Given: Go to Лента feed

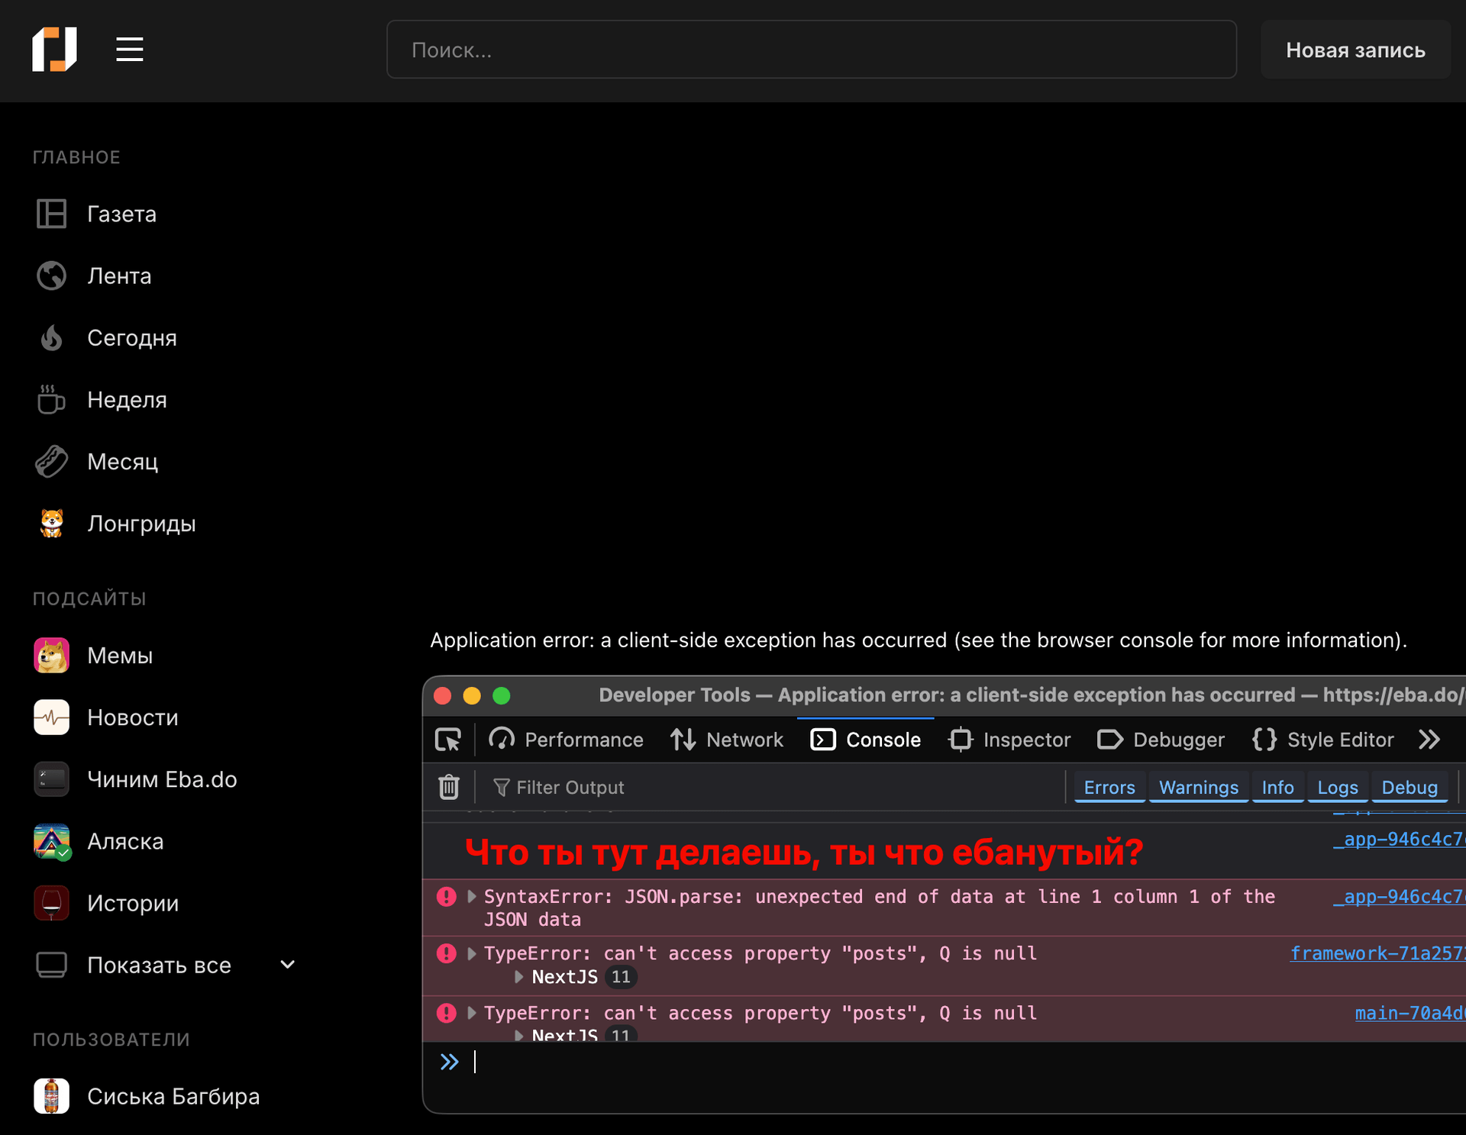Looking at the screenshot, I should coord(119,276).
